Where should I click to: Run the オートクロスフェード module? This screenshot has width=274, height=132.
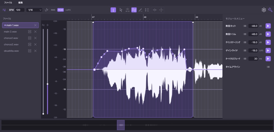pyautogui.click(x=268, y=59)
